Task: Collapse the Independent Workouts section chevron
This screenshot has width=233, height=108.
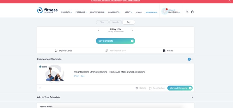Action: (193, 59)
